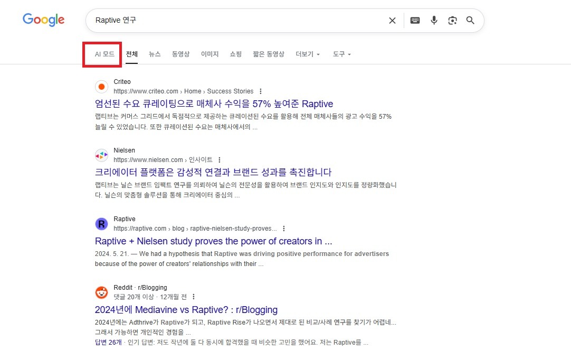Expand the 도구 dropdown
Screen dimensions: 571x351
[x=341, y=54]
